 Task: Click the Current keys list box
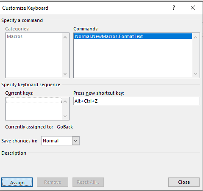click(37, 109)
